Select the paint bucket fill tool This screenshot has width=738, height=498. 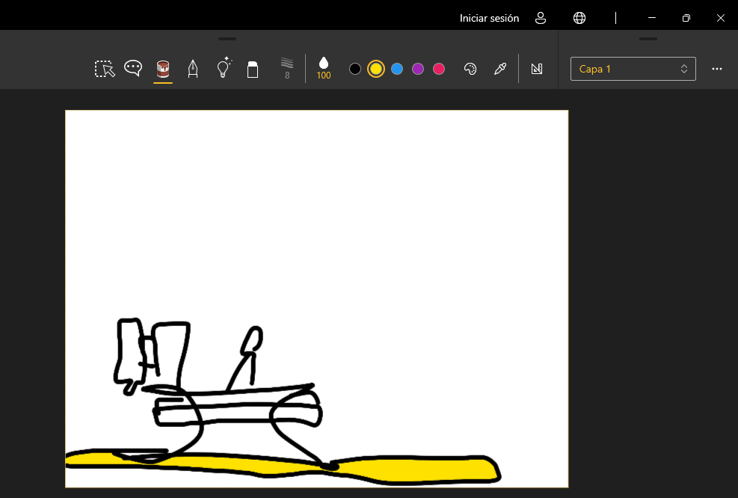click(x=163, y=69)
